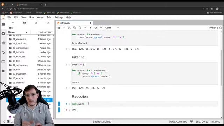Open the Help menu
This screenshot has height=126, width=224.
click(68, 17)
